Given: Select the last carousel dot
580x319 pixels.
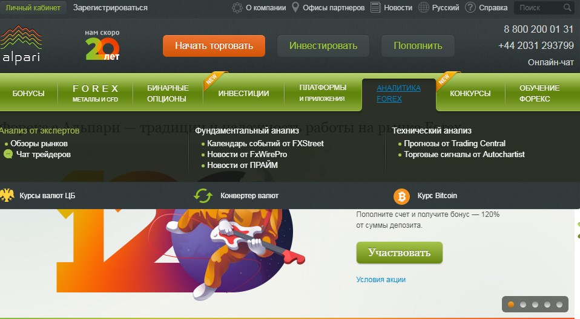Looking at the screenshot, I should pos(559,304).
